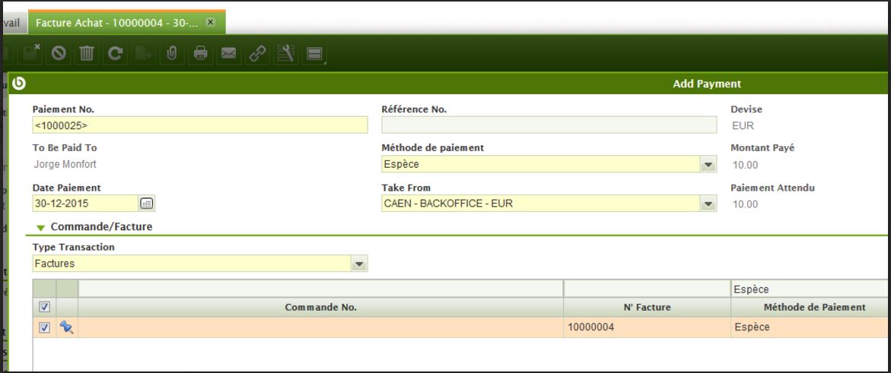Click the N° Facture filter field
The image size is (891, 373).
coord(647,289)
